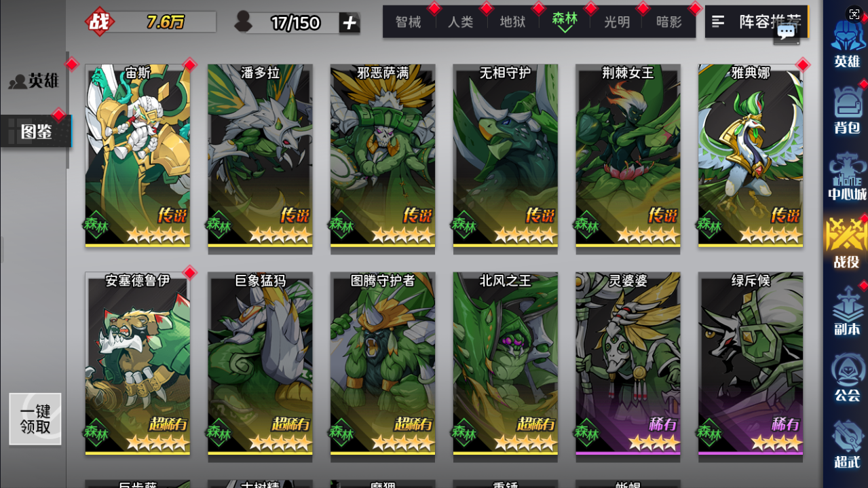Go to 中心城 castle icon
The width and height of the screenshot is (868, 488).
click(x=847, y=175)
